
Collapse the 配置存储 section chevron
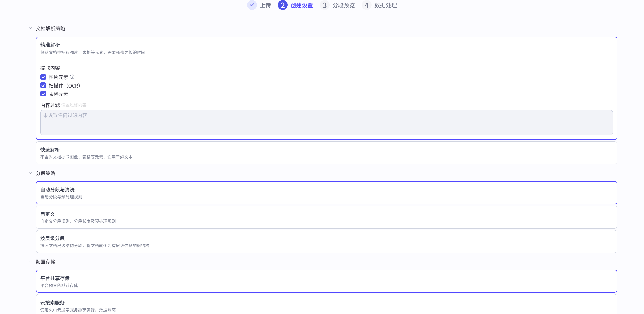[30, 261]
